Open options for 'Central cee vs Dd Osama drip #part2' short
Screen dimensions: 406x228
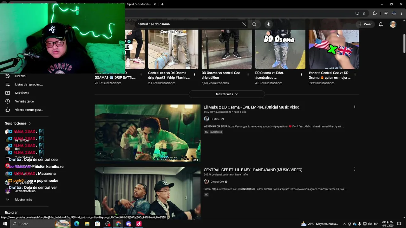194,75
